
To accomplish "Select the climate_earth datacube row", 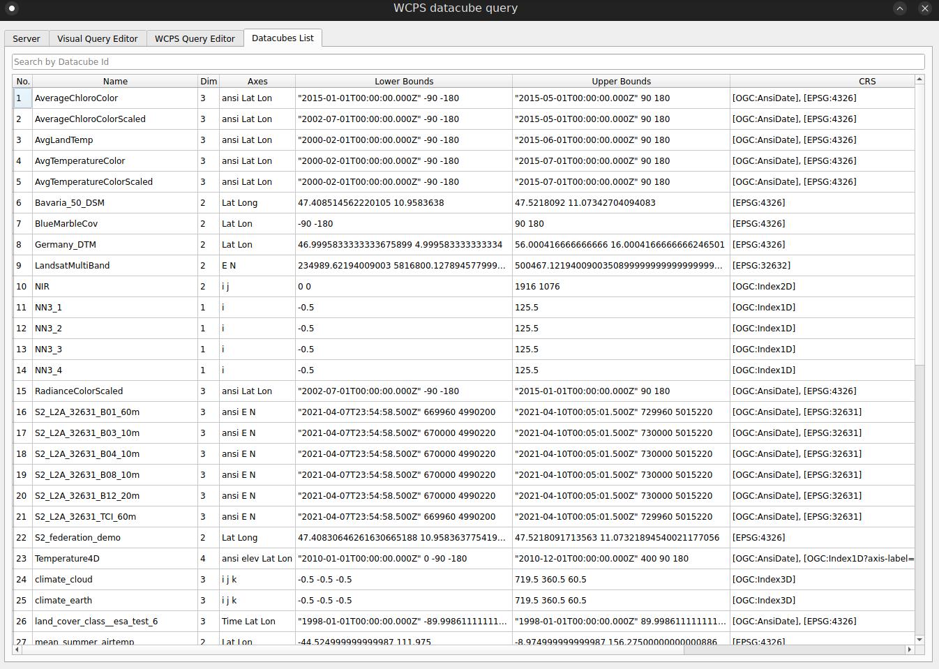I will (115, 600).
